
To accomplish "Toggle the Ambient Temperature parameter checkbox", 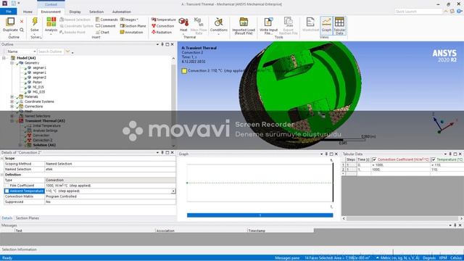I will point(7,191).
